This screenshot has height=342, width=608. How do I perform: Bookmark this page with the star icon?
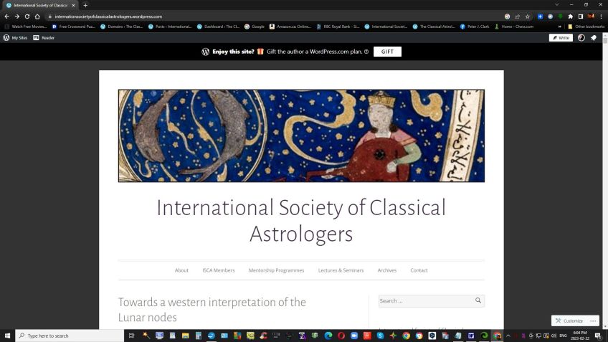click(528, 16)
